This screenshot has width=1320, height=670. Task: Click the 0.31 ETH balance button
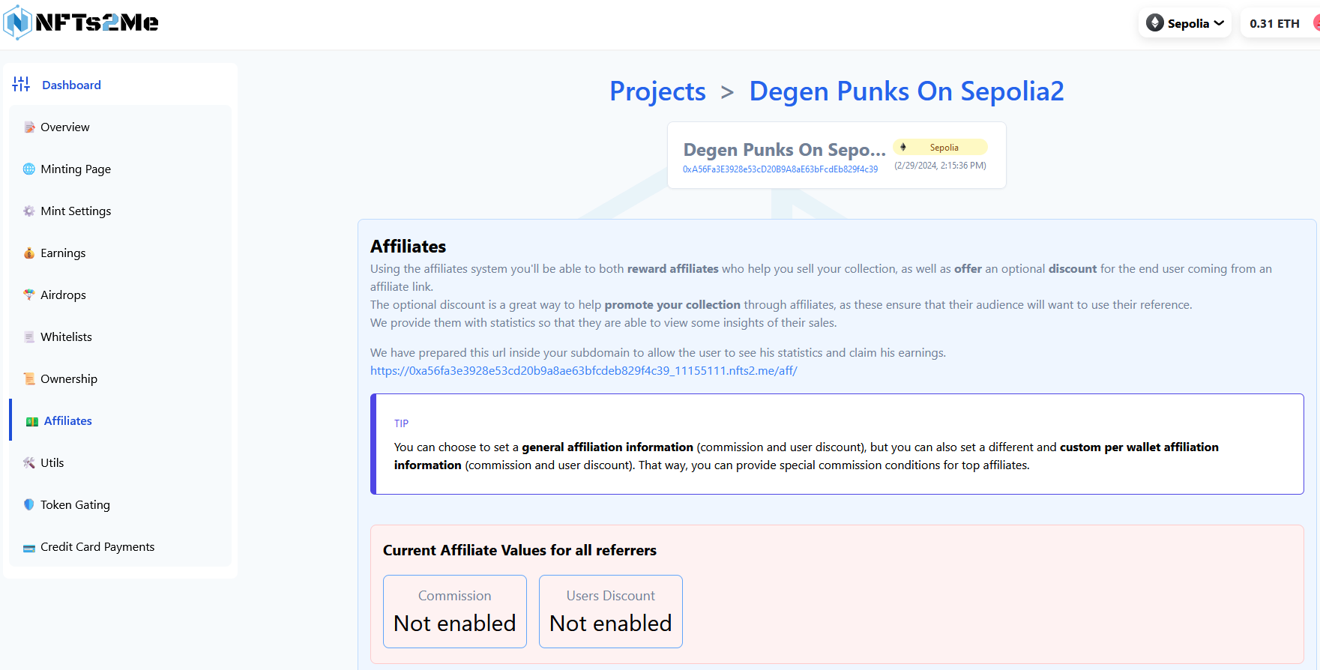click(1274, 23)
